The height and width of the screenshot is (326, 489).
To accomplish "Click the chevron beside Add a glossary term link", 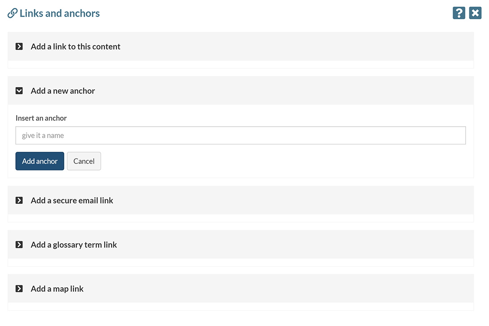I will pos(19,244).
